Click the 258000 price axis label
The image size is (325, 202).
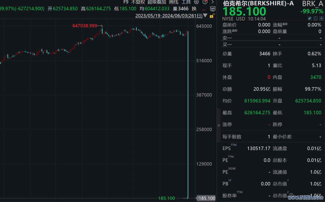point(204,129)
